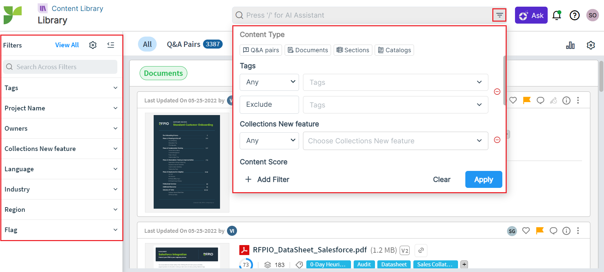Click the red PDF file icon
The image size is (604, 272).
pyautogui.click(x=244, y=250)
